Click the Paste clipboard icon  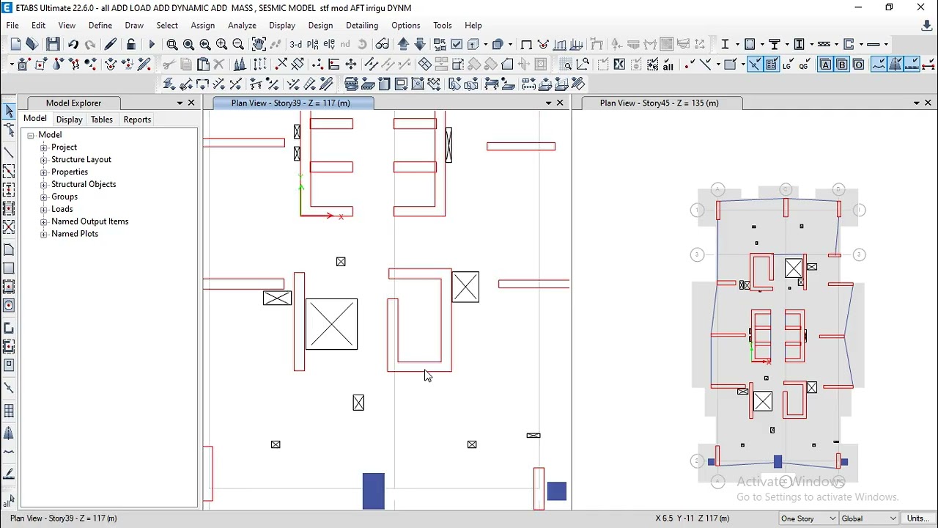coord(203,65)
